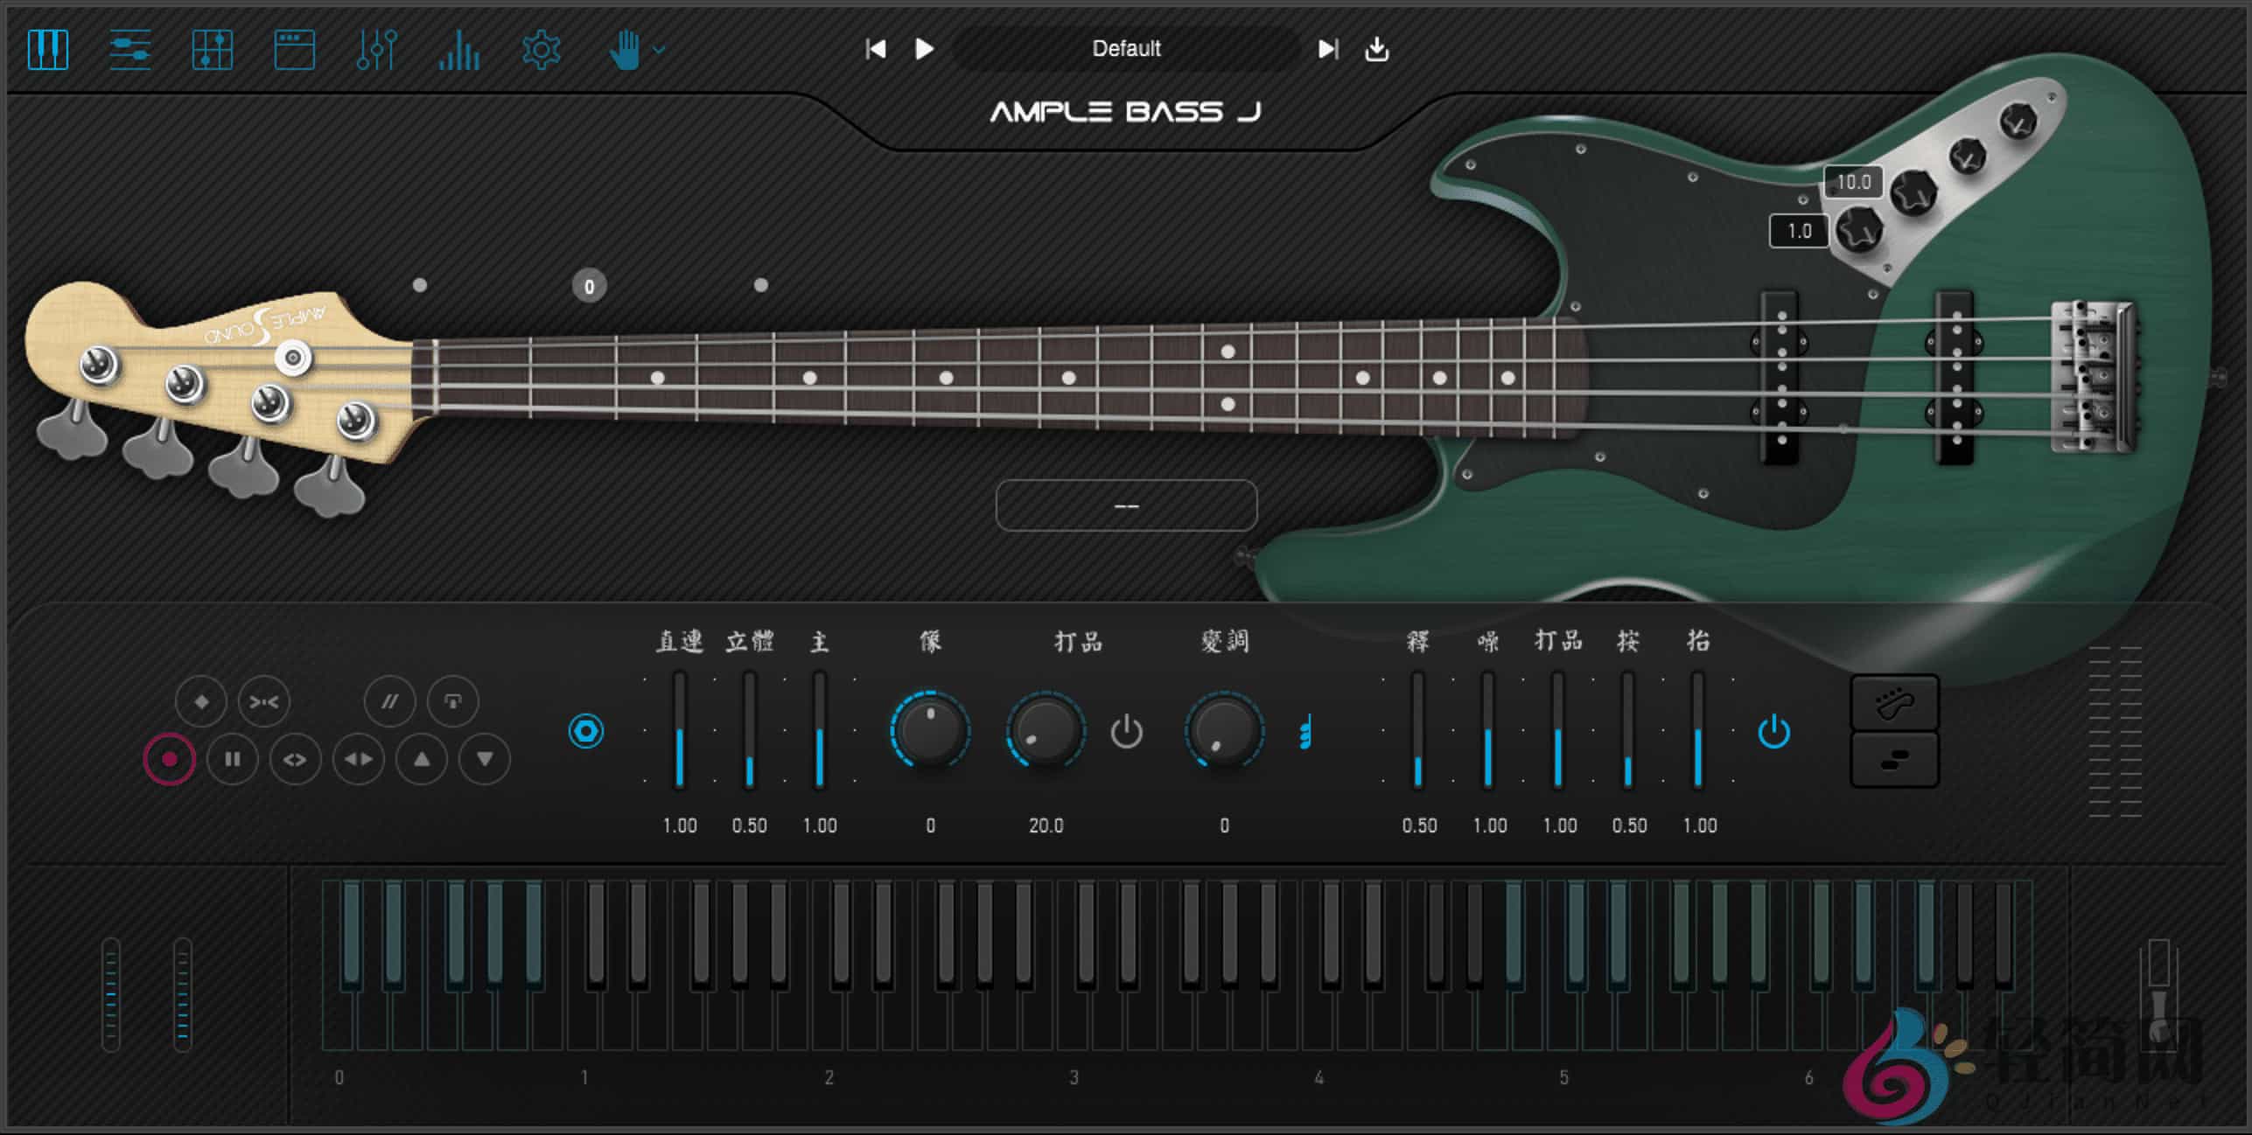The width and height of the screenshot is (2252, 1135).
Task: Open the Riffer grid panel icon
Action: click(x=212, y=50)
